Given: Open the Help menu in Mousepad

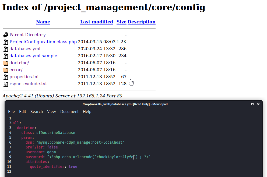Looking at the screenshot, I should (x=87, y=111).
